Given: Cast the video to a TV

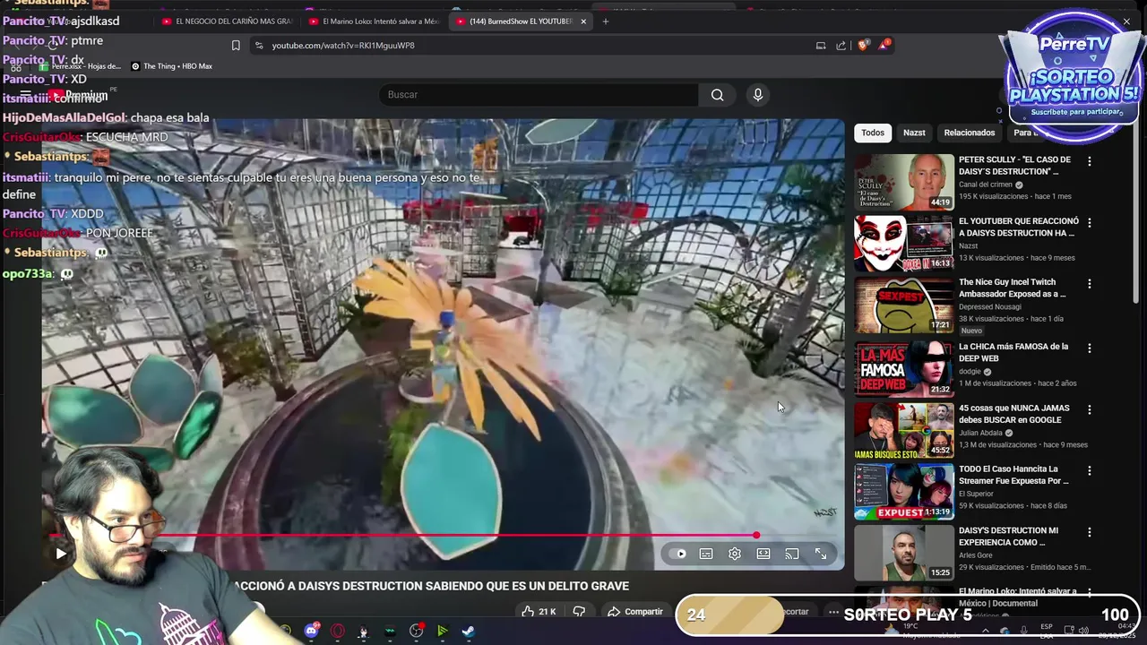Looking at the screenshot, I should click(x=792, y=555).
